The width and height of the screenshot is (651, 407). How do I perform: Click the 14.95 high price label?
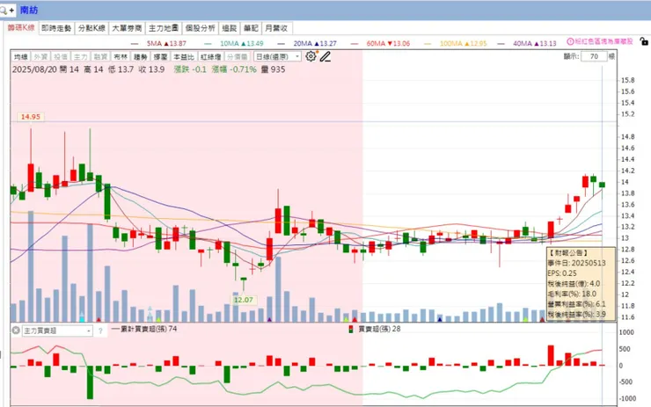[31, 117]
